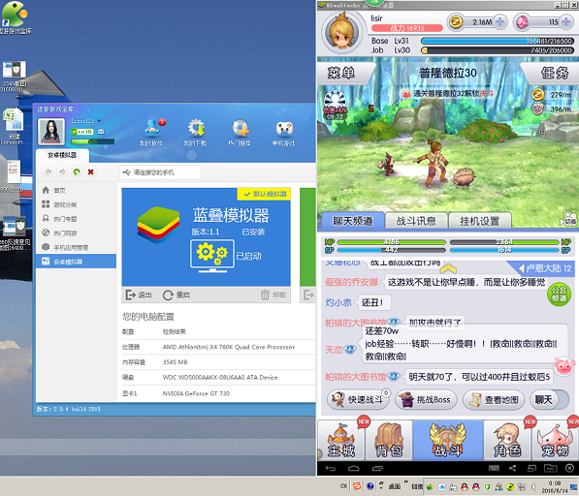Open the 背包 backpack bottom tab
Screen dimensions: 579x496
[x=389, y=441]
